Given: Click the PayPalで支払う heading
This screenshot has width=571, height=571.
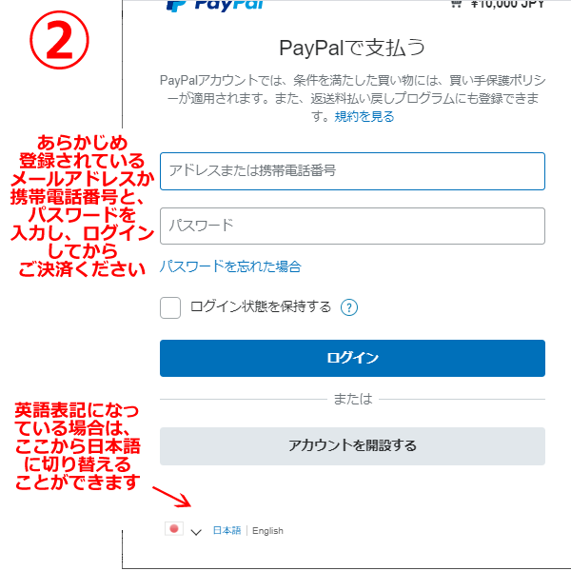Looking at the screenshot, I should point(352,48).
